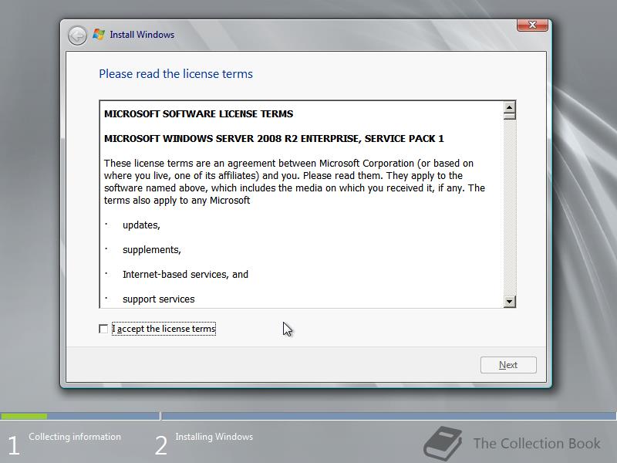
Task: Click the 'support services' bullet text
Action: point(159,299)
